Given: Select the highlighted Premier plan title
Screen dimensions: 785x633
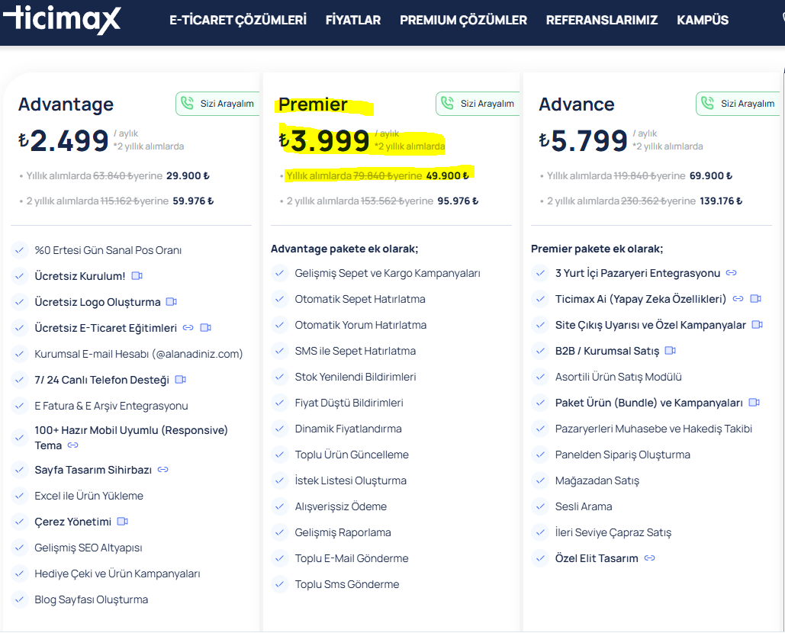Looking at the screenshot, I should pyautogui.click(x=313, y=104).
